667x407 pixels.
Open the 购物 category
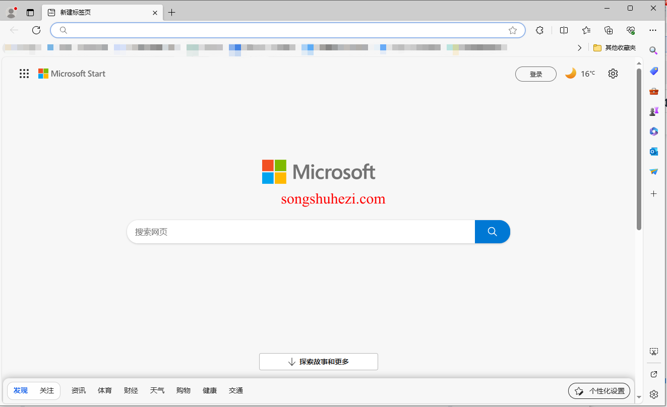click(x=184, y=390)
